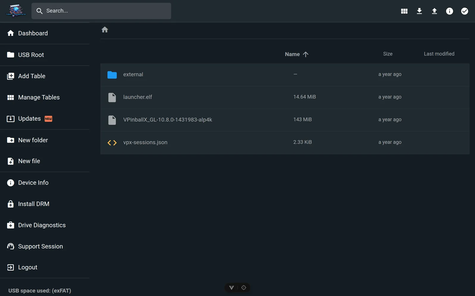The width and height of the screenshot is (475, 296).
Task: Focus the Search input field
Action: (101, 11)
